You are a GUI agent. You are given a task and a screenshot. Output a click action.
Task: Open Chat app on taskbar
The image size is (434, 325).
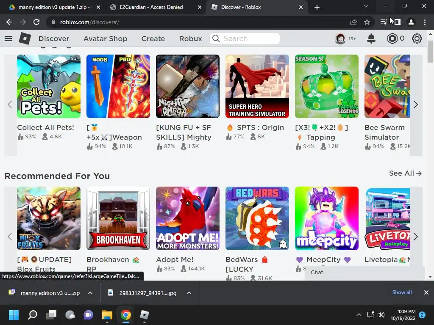pos(88,315)
